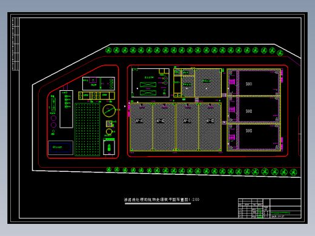Select the SBR3 tank label
Image resolution: width=315 pixels, height=236 pixels.
pyautogui.click(x=249, y=131)
